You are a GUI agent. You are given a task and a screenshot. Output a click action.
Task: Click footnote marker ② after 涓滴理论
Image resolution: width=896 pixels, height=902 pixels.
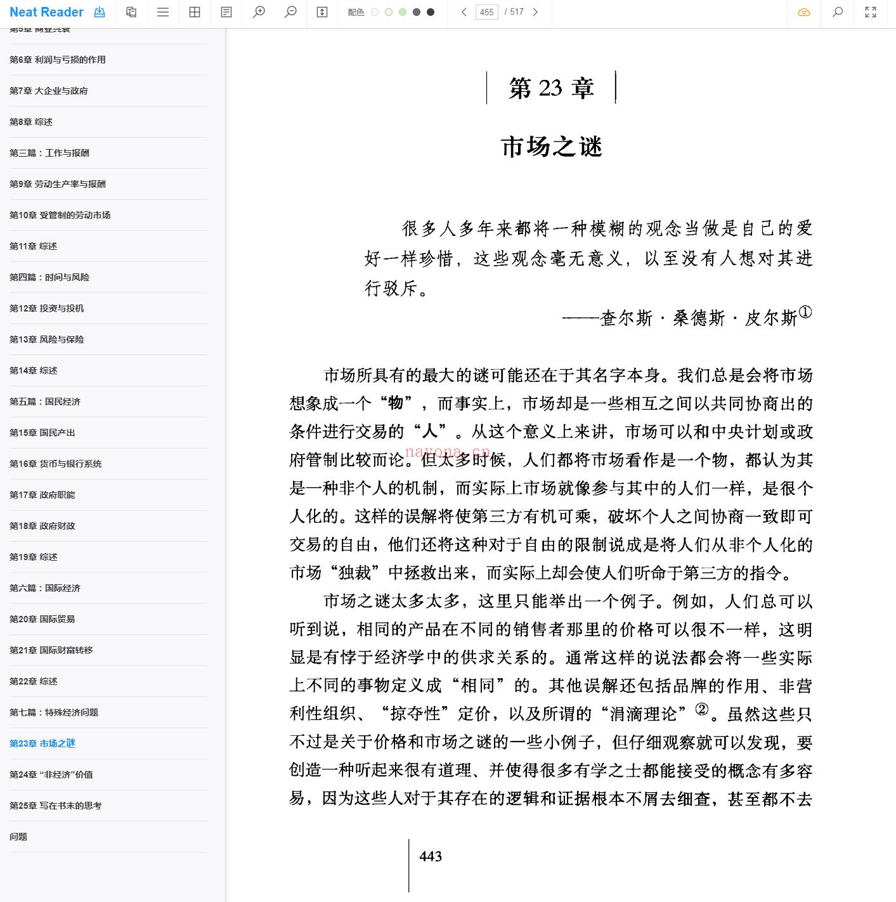(x=701, y=709)
